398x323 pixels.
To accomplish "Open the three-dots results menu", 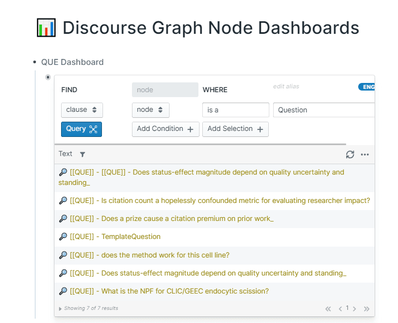I will (365, 154).
